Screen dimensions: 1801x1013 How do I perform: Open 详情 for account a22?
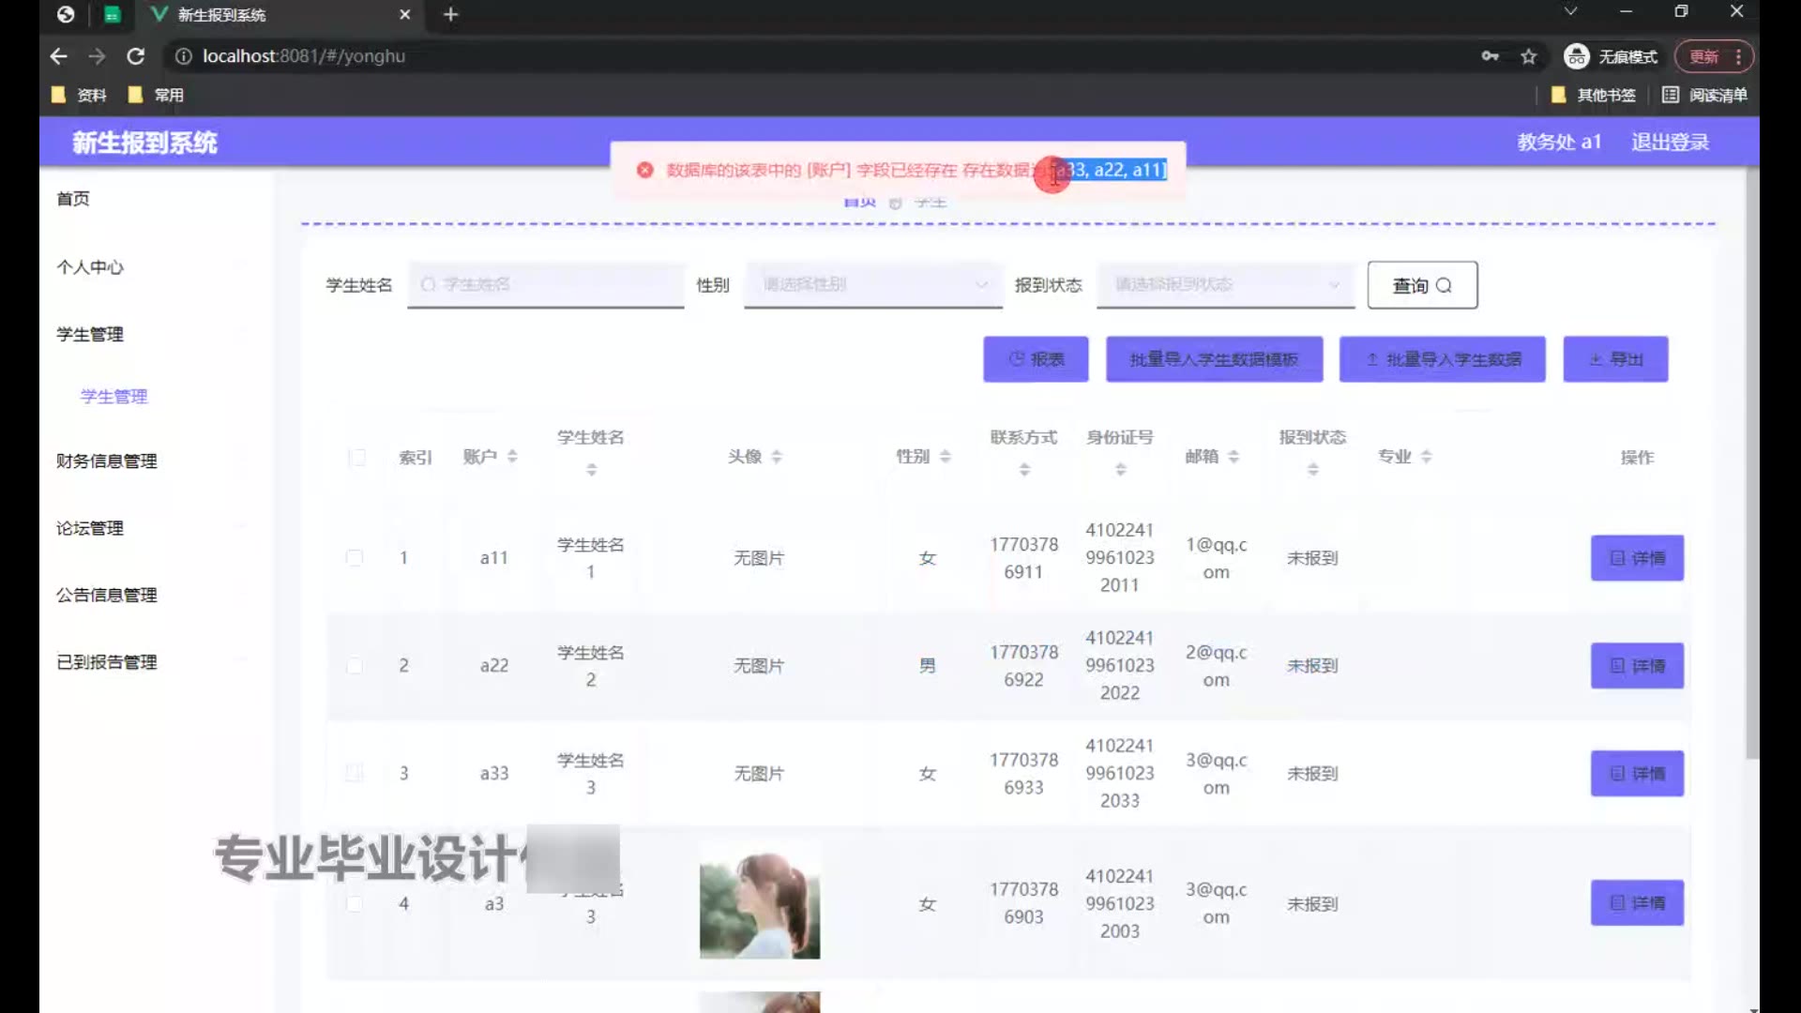point(1637,666)
